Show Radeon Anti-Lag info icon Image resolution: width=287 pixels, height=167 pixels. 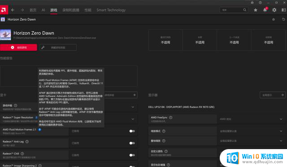pos(27,141)
